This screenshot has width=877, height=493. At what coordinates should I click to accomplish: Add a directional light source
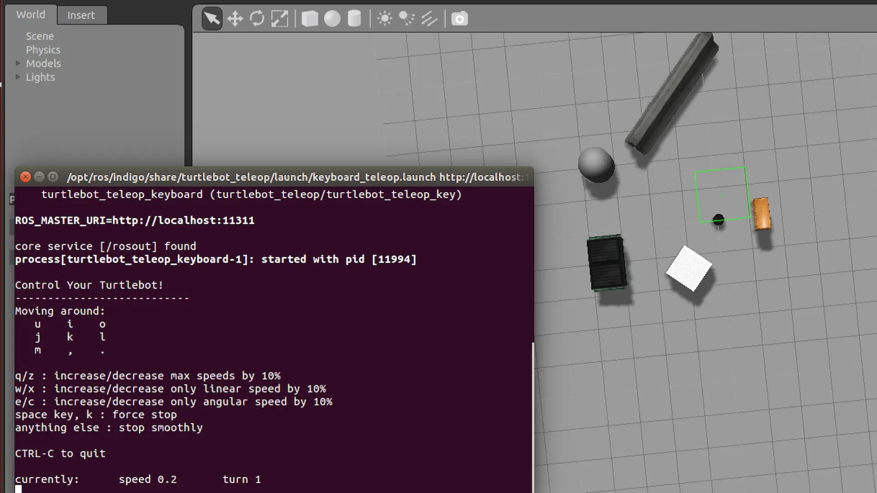pos(429,19)
